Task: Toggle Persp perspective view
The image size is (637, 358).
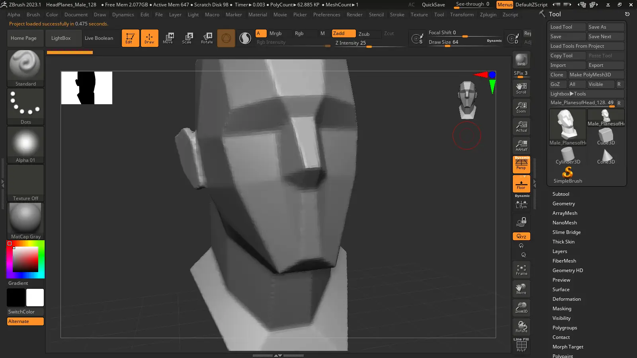Action: click(x=521, y=164)
